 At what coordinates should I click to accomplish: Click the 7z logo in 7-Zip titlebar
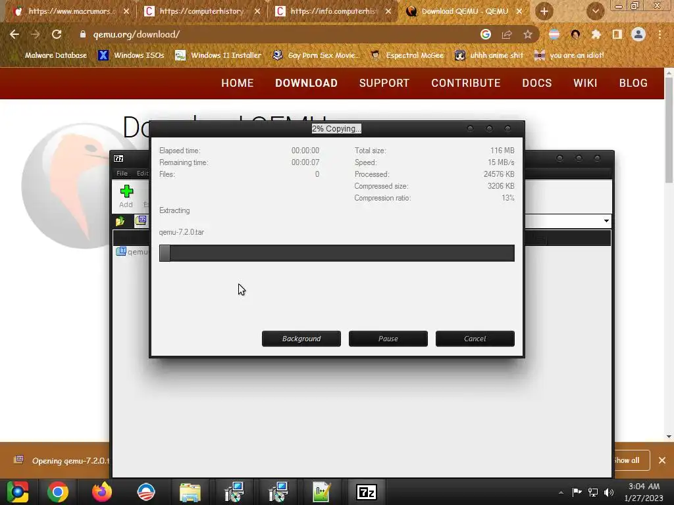coord(118,158)
